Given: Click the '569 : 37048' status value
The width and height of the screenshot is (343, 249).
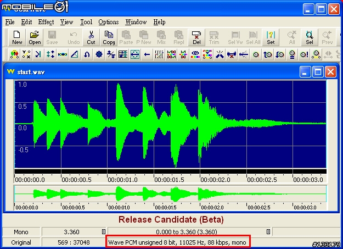Looking at the screenshot, I should (x=74, y=242).
